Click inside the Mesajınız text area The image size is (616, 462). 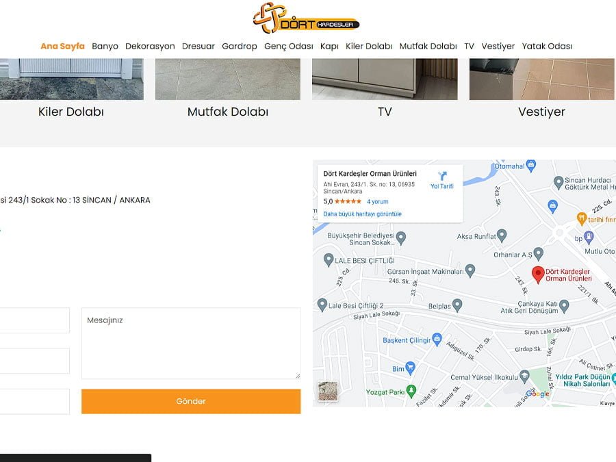tap(190, 343)
